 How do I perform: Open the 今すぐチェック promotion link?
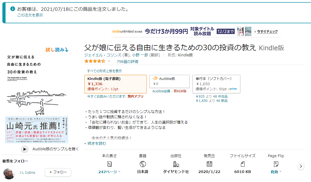[267, 31]
